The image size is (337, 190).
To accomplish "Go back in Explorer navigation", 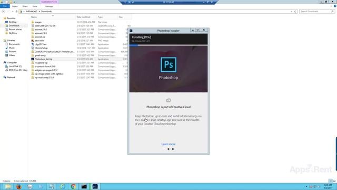I will pos(4,12).
